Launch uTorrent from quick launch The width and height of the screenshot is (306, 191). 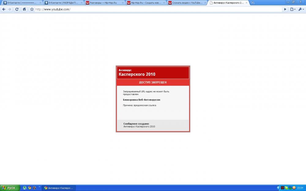24,188
